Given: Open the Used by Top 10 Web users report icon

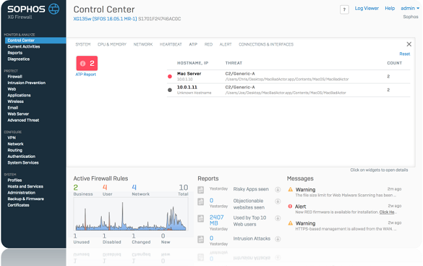Looking at the screenshot, I should tap(201, 218).
